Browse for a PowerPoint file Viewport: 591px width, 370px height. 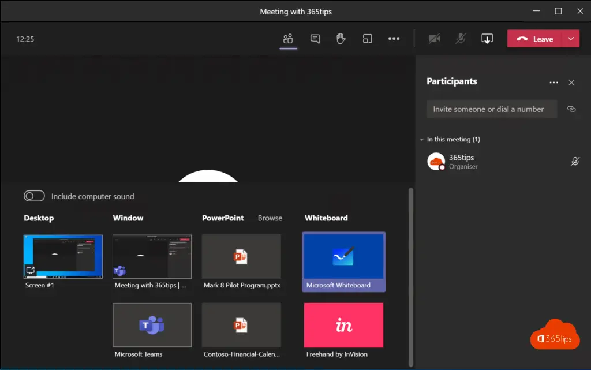(270, 218)
